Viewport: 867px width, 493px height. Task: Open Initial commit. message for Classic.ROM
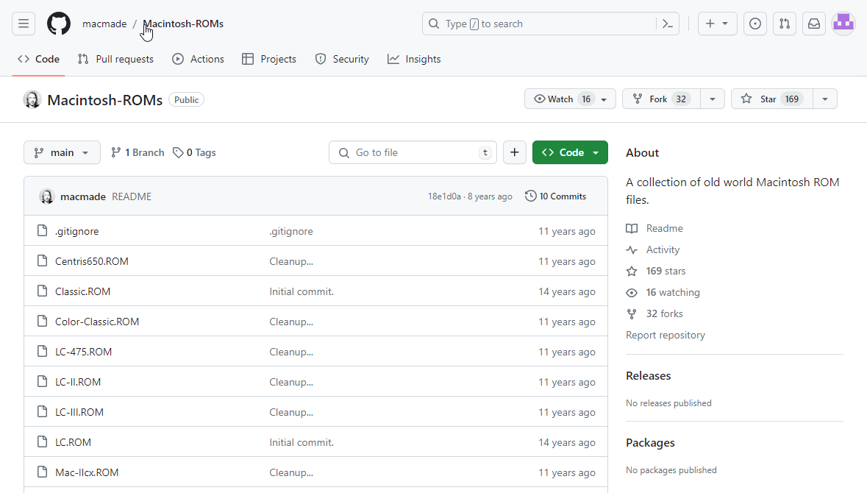coord(302,291)
